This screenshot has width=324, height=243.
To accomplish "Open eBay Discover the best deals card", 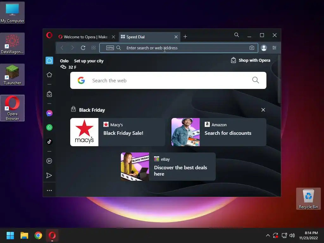I will pyautogui.click(x=168, y=166).
